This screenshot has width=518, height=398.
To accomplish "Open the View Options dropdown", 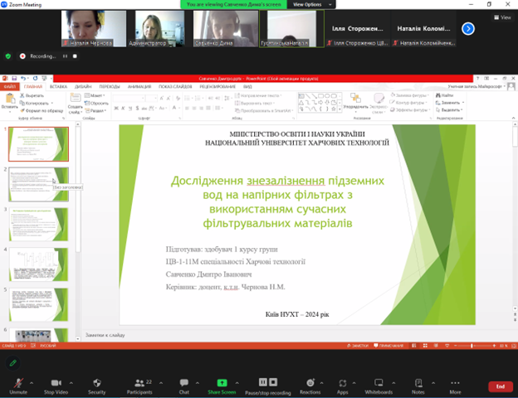I will coord(311,4).
